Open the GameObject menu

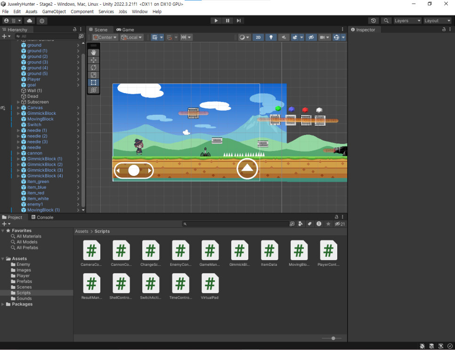click(x=54, y=11)
